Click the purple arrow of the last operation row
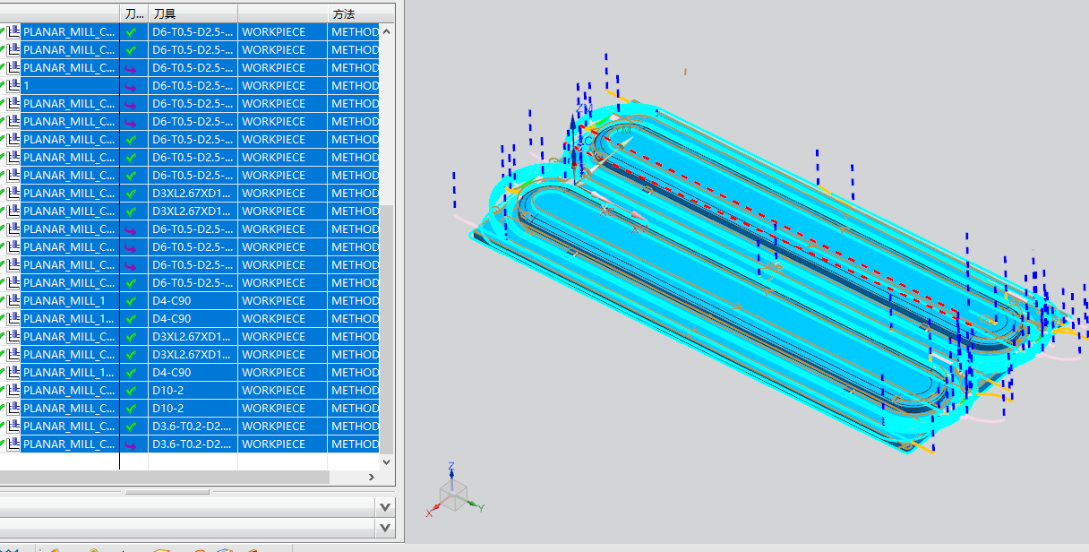The image size is (1089, 552). click(x=131, y=444)
